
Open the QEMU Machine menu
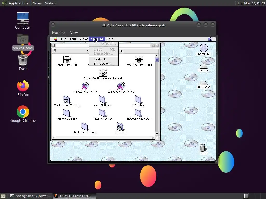[59, 33]
